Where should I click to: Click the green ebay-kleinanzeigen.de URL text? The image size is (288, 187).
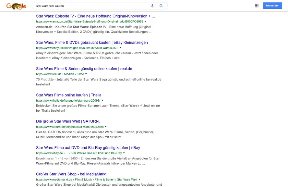pos(77,48)
